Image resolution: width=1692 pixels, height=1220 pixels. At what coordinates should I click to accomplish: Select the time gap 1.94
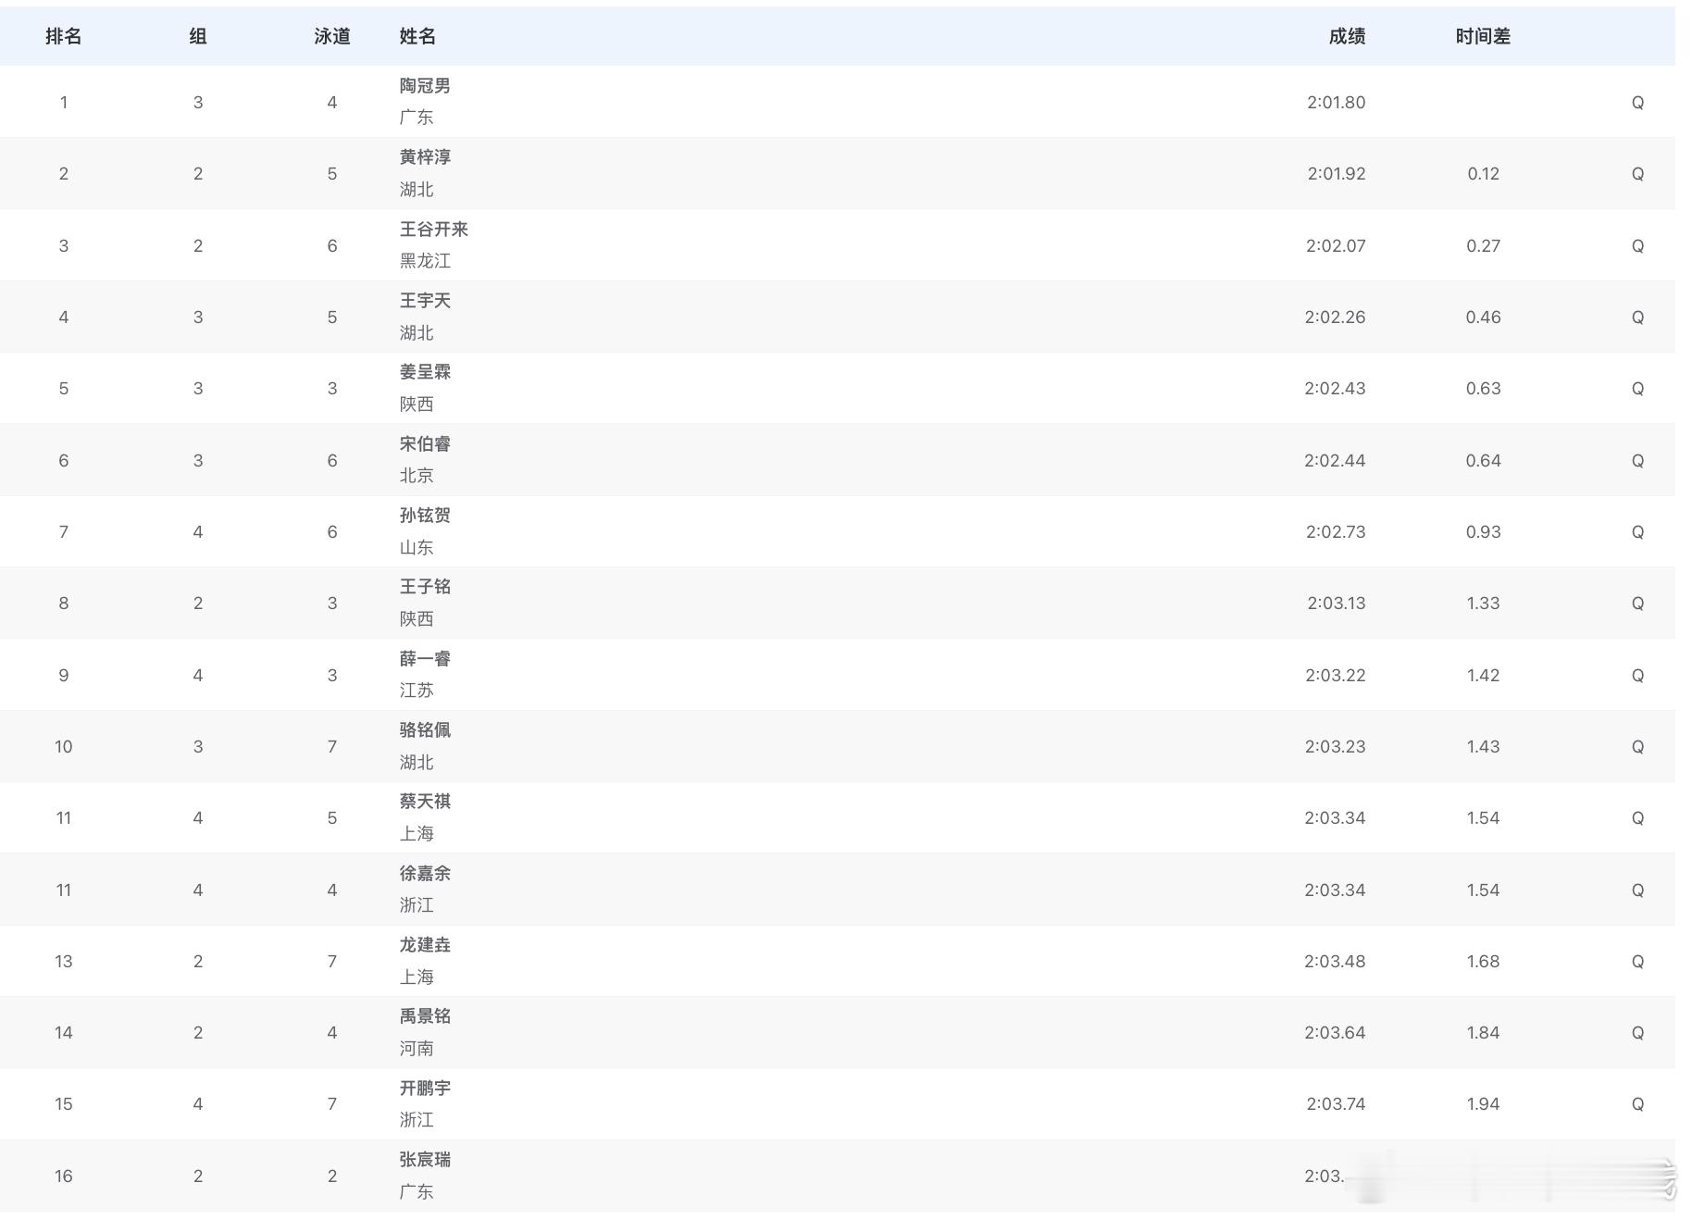coord(1483,1104)
